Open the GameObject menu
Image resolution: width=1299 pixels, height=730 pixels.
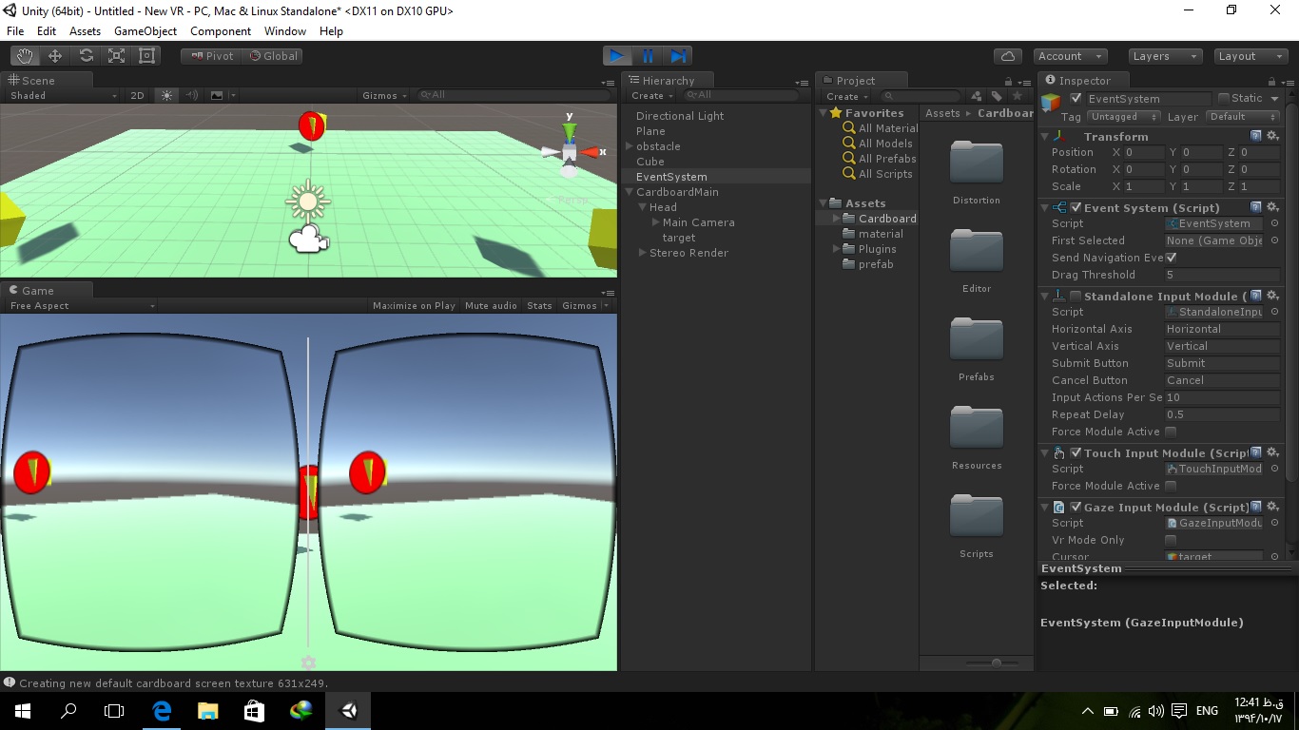145,31
